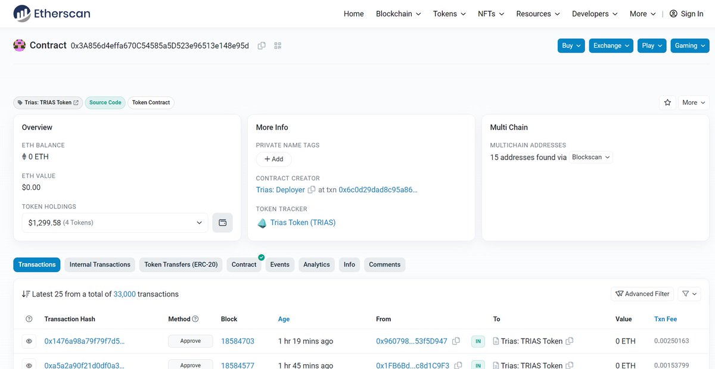Copy the From address 0x960798...53f5D947
This screenshot has width=715, height=369.
pos(456,341)
